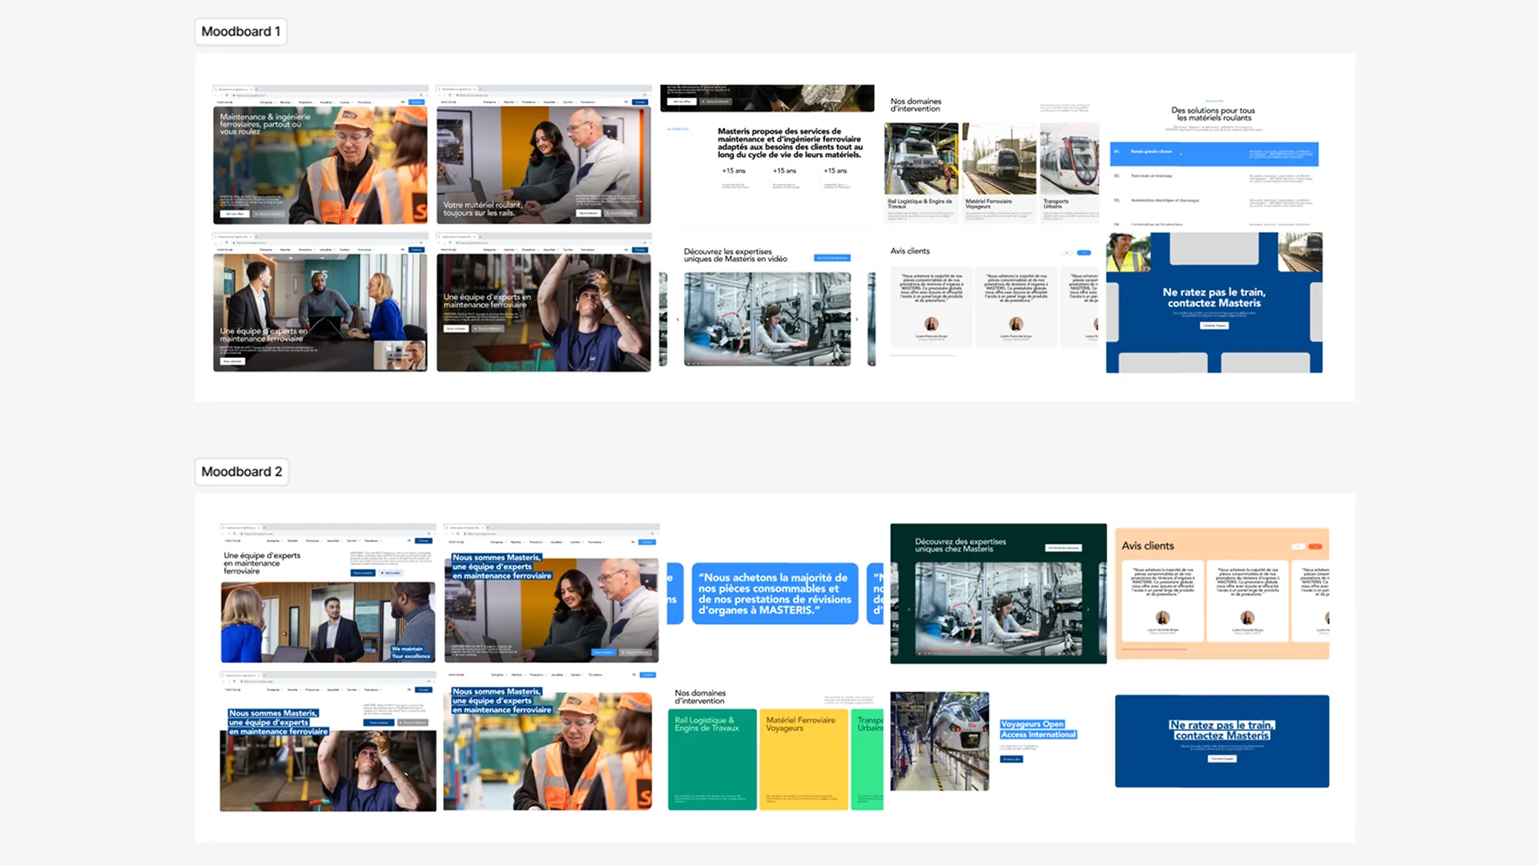
Task: Click orange next pill in Moodboard 2 Avis clients
Action: [x=1315, y=547]
